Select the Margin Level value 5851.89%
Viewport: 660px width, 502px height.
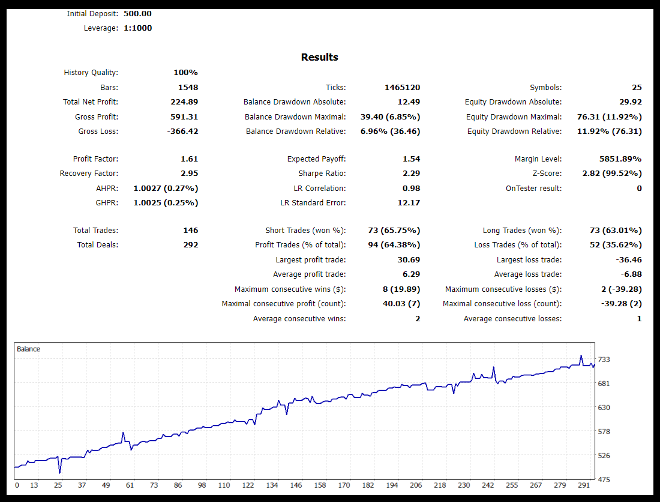pos(620,159)
